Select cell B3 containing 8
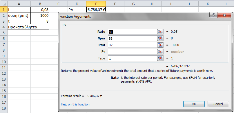 pos(40,21)
